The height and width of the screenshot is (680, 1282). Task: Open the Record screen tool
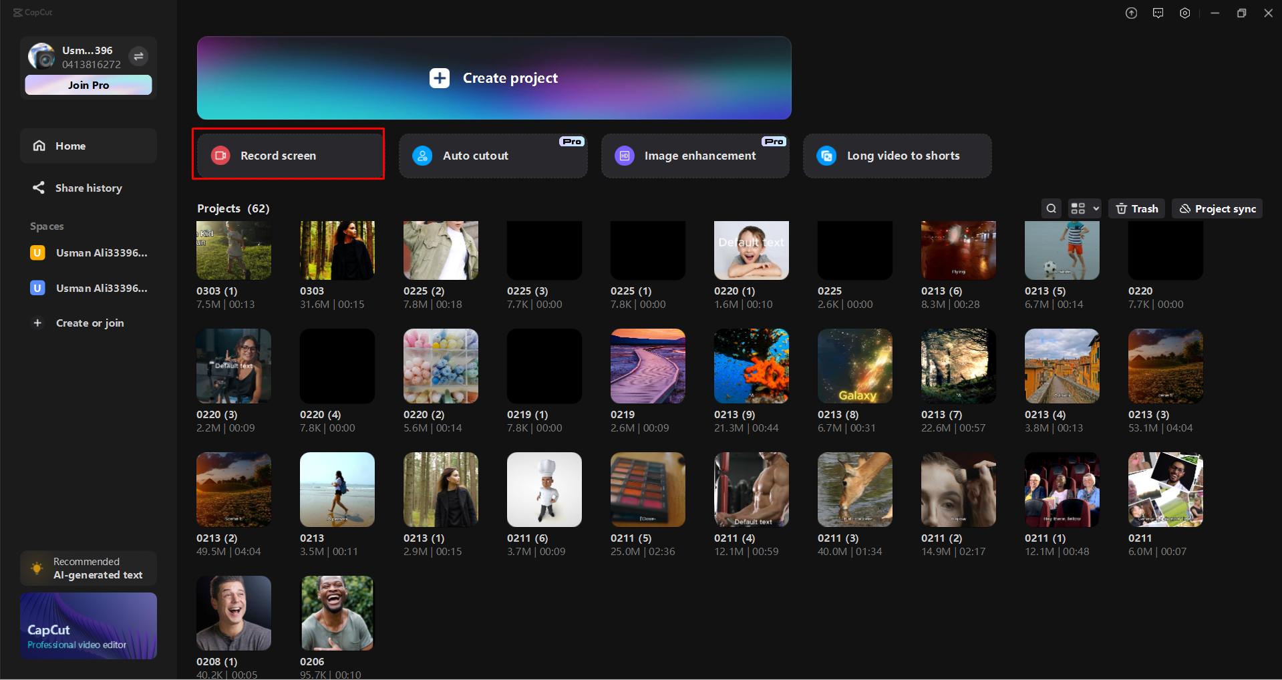[x=289, y=155]
